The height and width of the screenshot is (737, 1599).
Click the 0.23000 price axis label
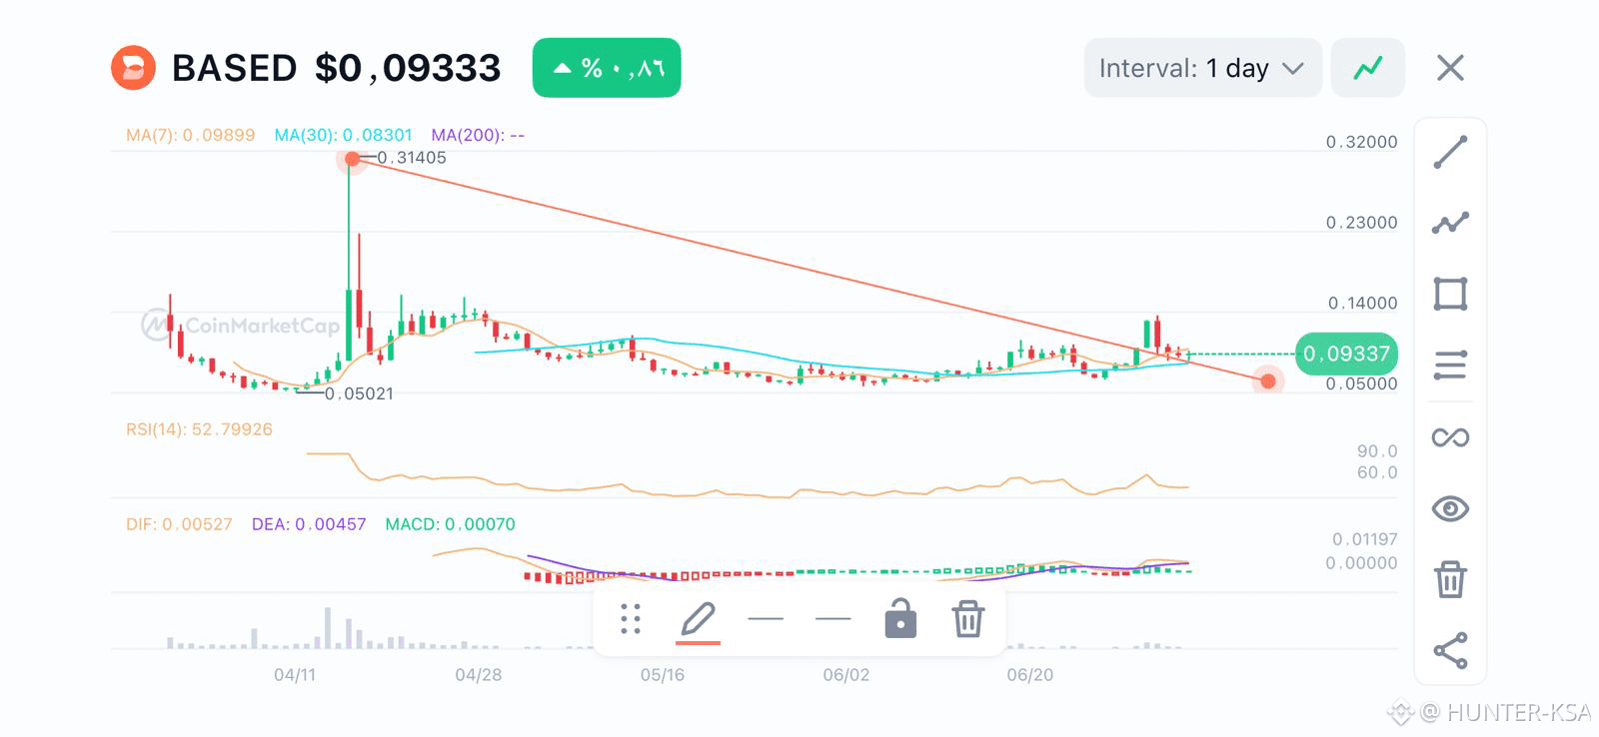coord(1362,223)
